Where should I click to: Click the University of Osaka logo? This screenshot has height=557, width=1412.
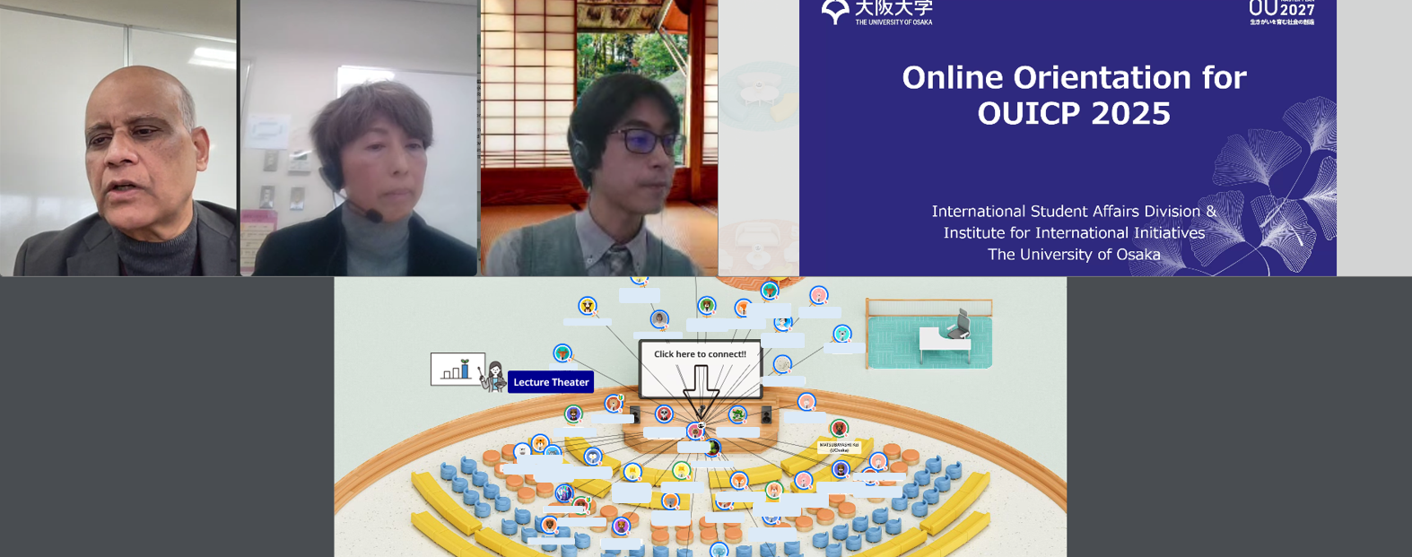click(876, 12)
